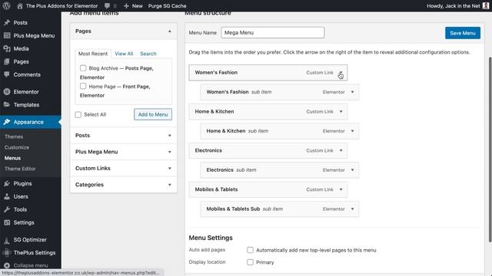The image size is (492, 276).
Task: Click the plus New icon in admin bar
Action: click(126, 6)
